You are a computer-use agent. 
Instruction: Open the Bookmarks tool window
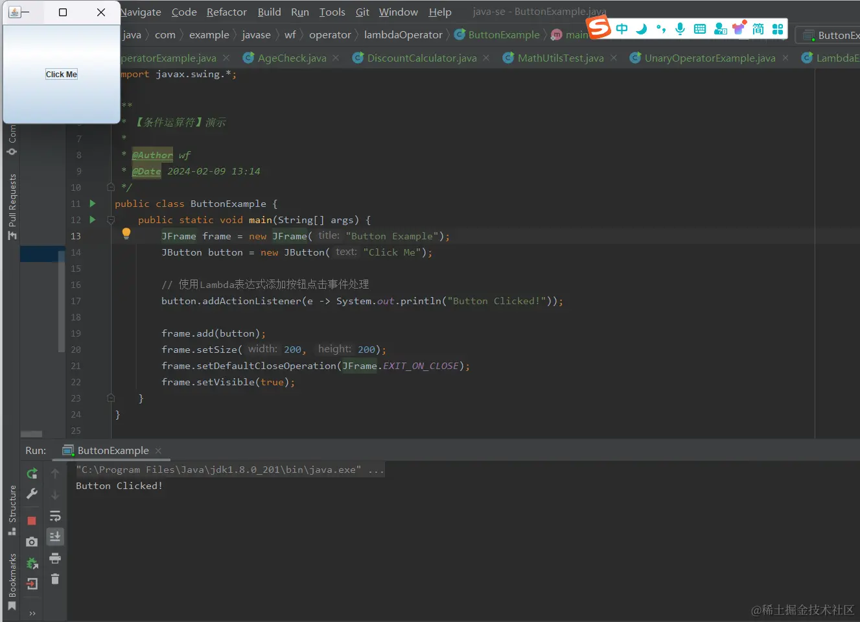click(12, 582)
